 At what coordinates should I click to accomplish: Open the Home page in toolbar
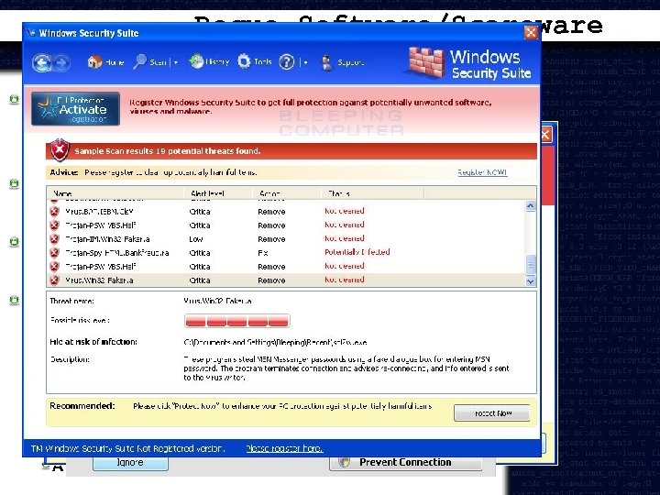(x=105, y=62)
